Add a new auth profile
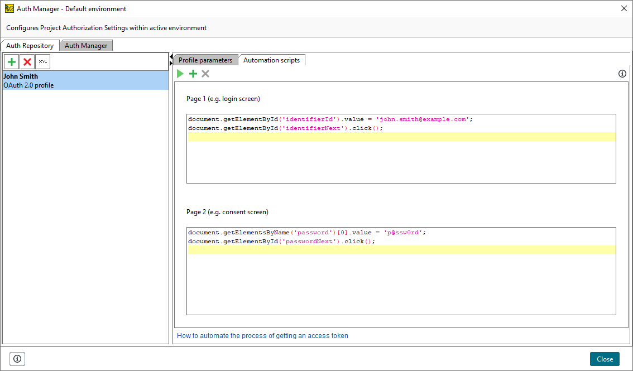The height and width of the screenshot is (371, 633). pyautogui.click(x=11, y=61)
